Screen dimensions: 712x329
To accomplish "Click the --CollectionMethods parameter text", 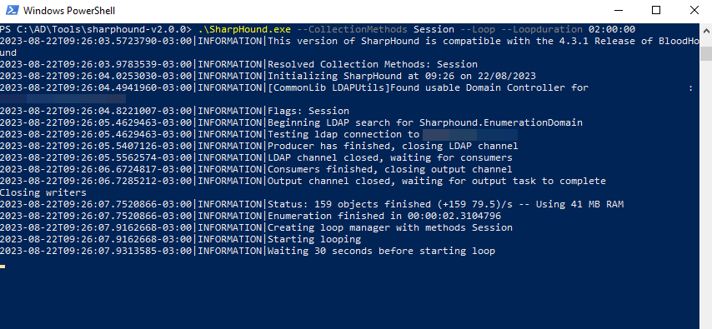I will pos(353,29).
